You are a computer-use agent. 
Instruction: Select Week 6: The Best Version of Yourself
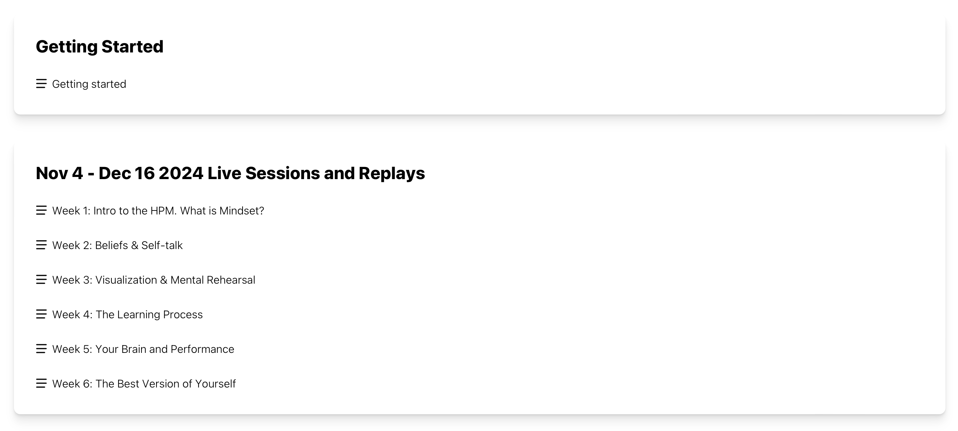pos(144,384)
